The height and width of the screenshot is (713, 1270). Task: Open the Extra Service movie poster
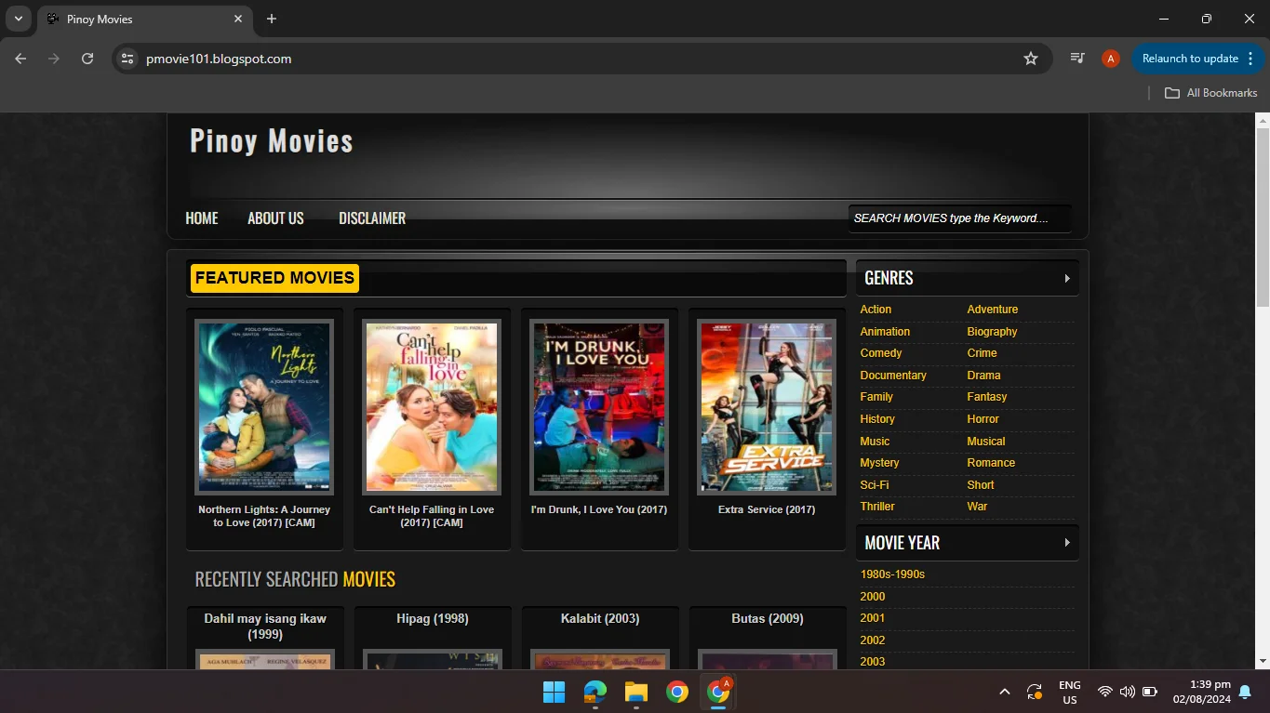pos(767,407)
